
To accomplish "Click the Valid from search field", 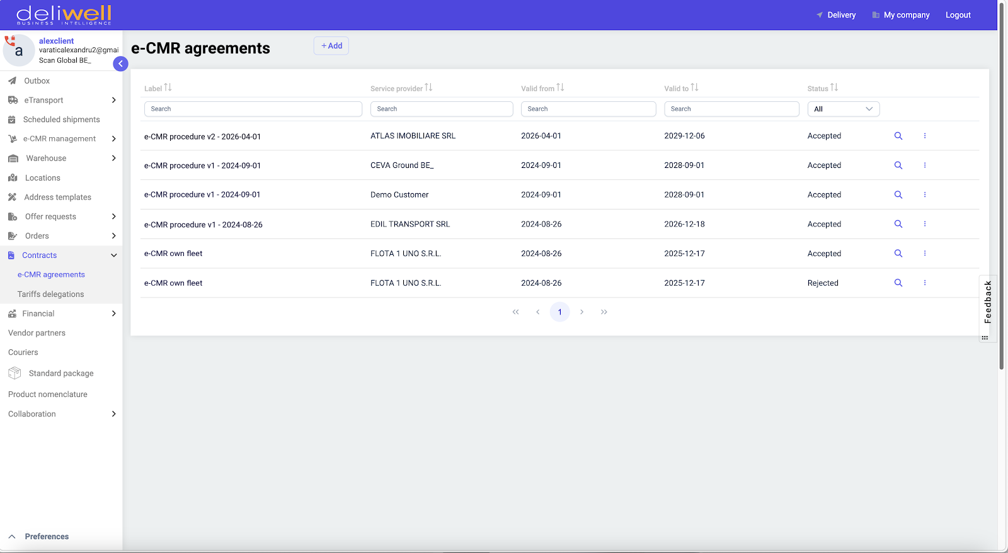I will [x=588, y=109].
